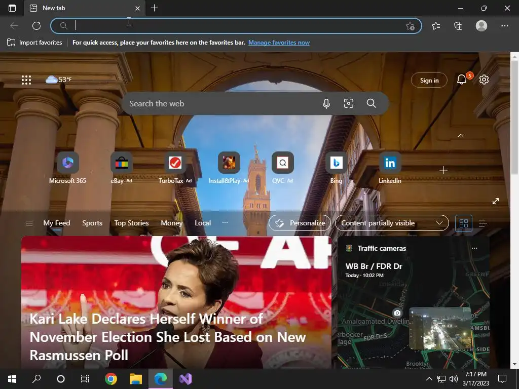The image size is (519, 389).
Task: Open Visual Studio from taskbar
Action: pos(186,379)
